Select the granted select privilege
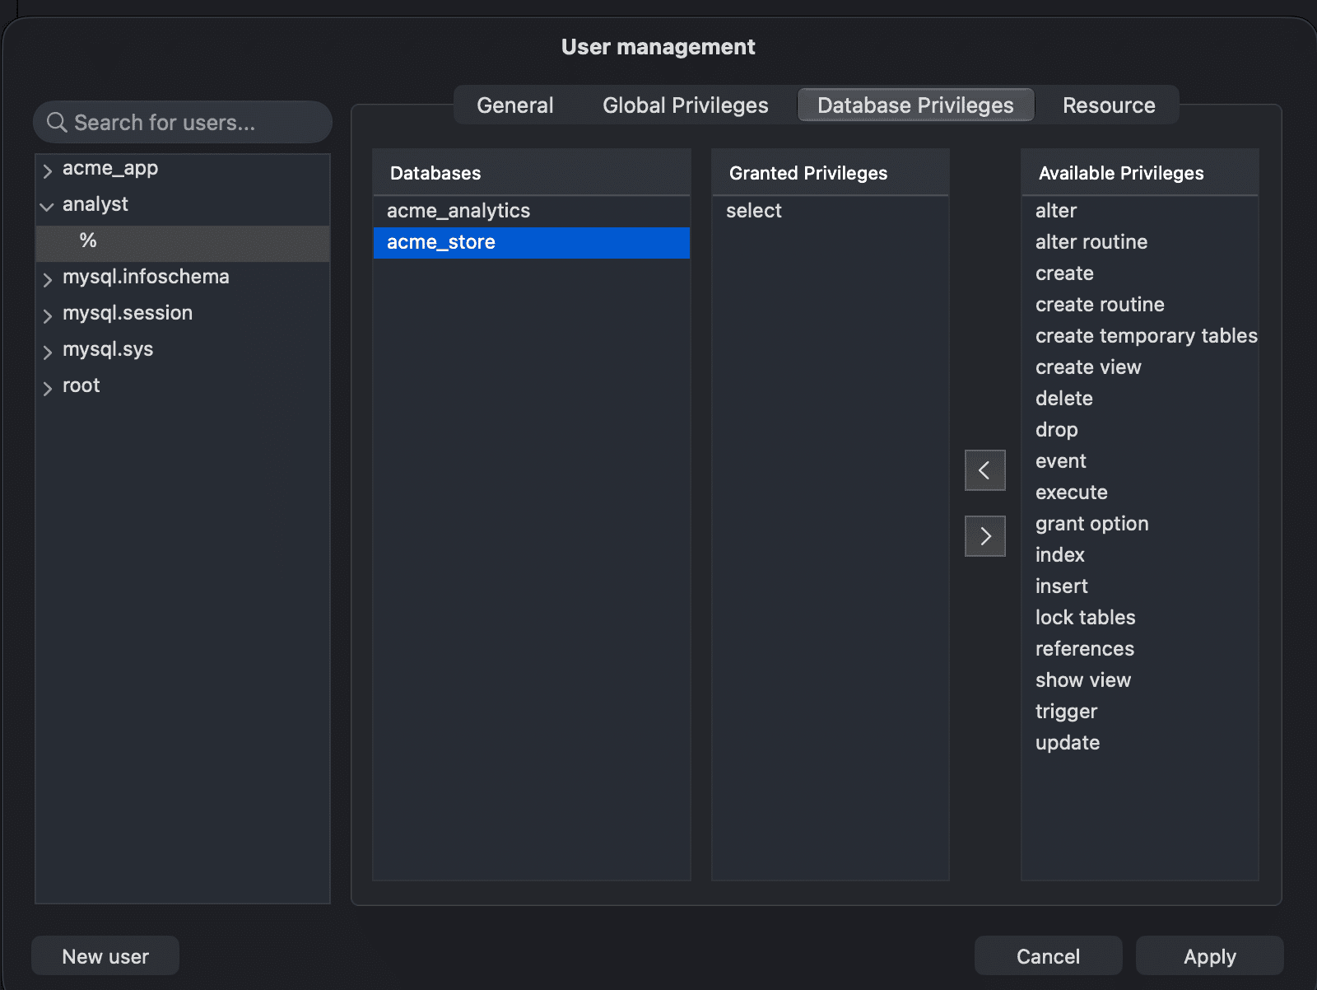1317x990 pixels. point(831,211)
